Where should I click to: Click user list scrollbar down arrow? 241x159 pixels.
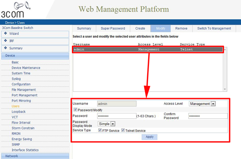225,89
